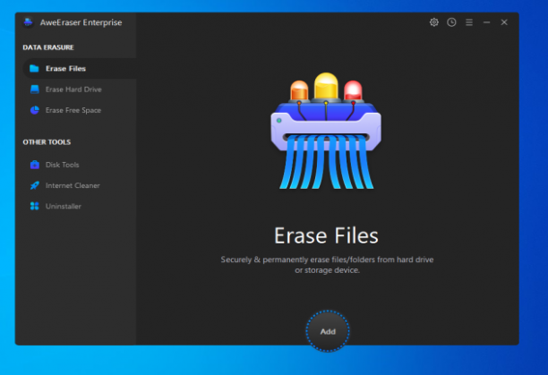
Task: Click the Disk Tools toolbox icon
Action: 35,165
